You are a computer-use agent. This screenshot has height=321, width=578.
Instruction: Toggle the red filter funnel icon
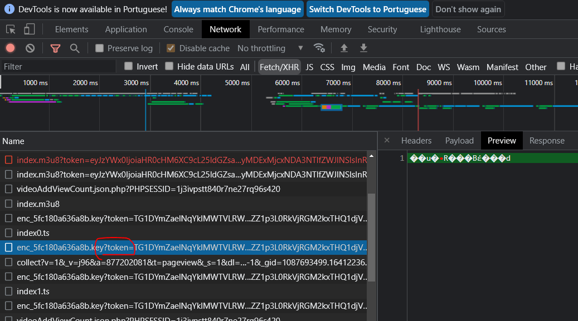(55, 48)
